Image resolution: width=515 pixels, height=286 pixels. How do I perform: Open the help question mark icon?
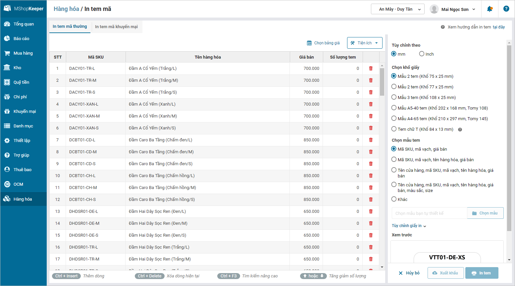(x=506, y=9)
